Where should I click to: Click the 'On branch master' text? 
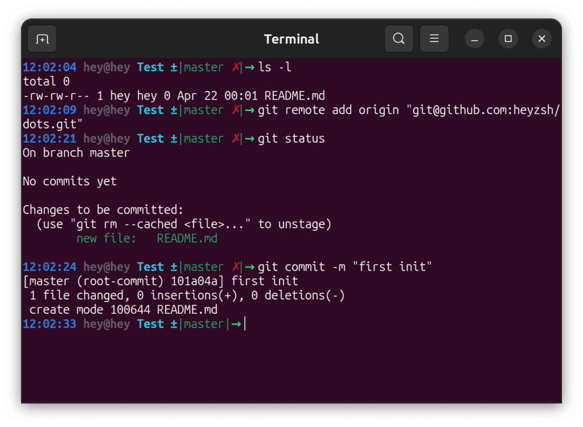(76, 152)
